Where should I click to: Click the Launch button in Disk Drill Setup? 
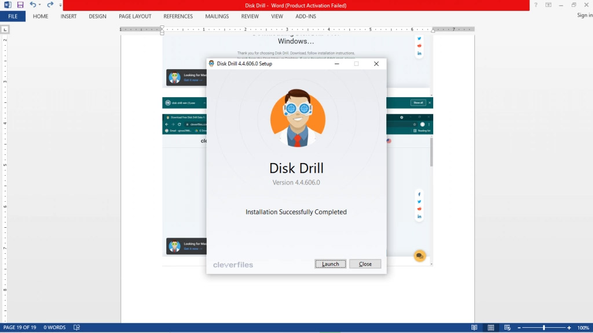[330, 264]
